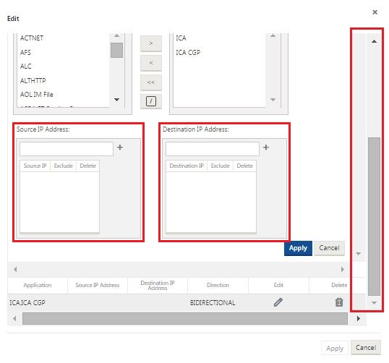Click the bottom Cancel button of the dialog
The height and width of the screenshot is (363, 389).
coord(366,348)
